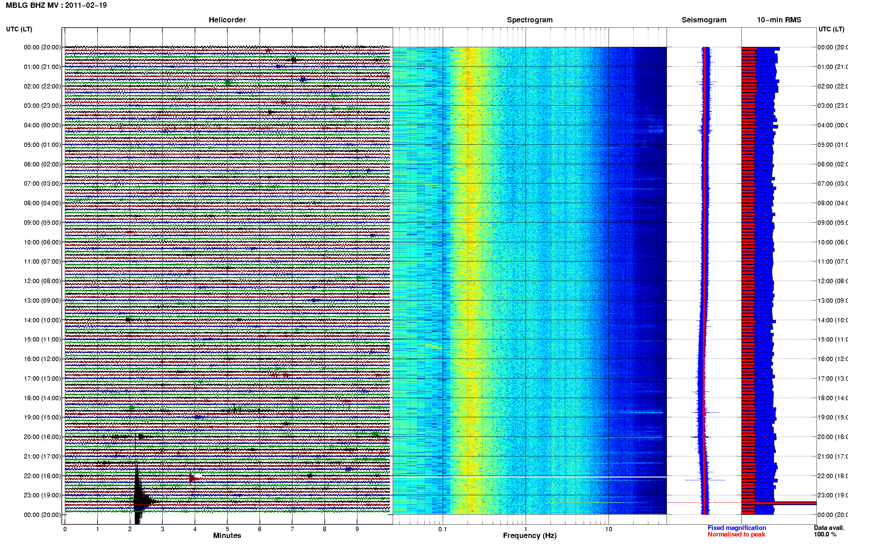Click the 'Helicorder' panel heading
This screenshot has width=883, height=552.
227,20
